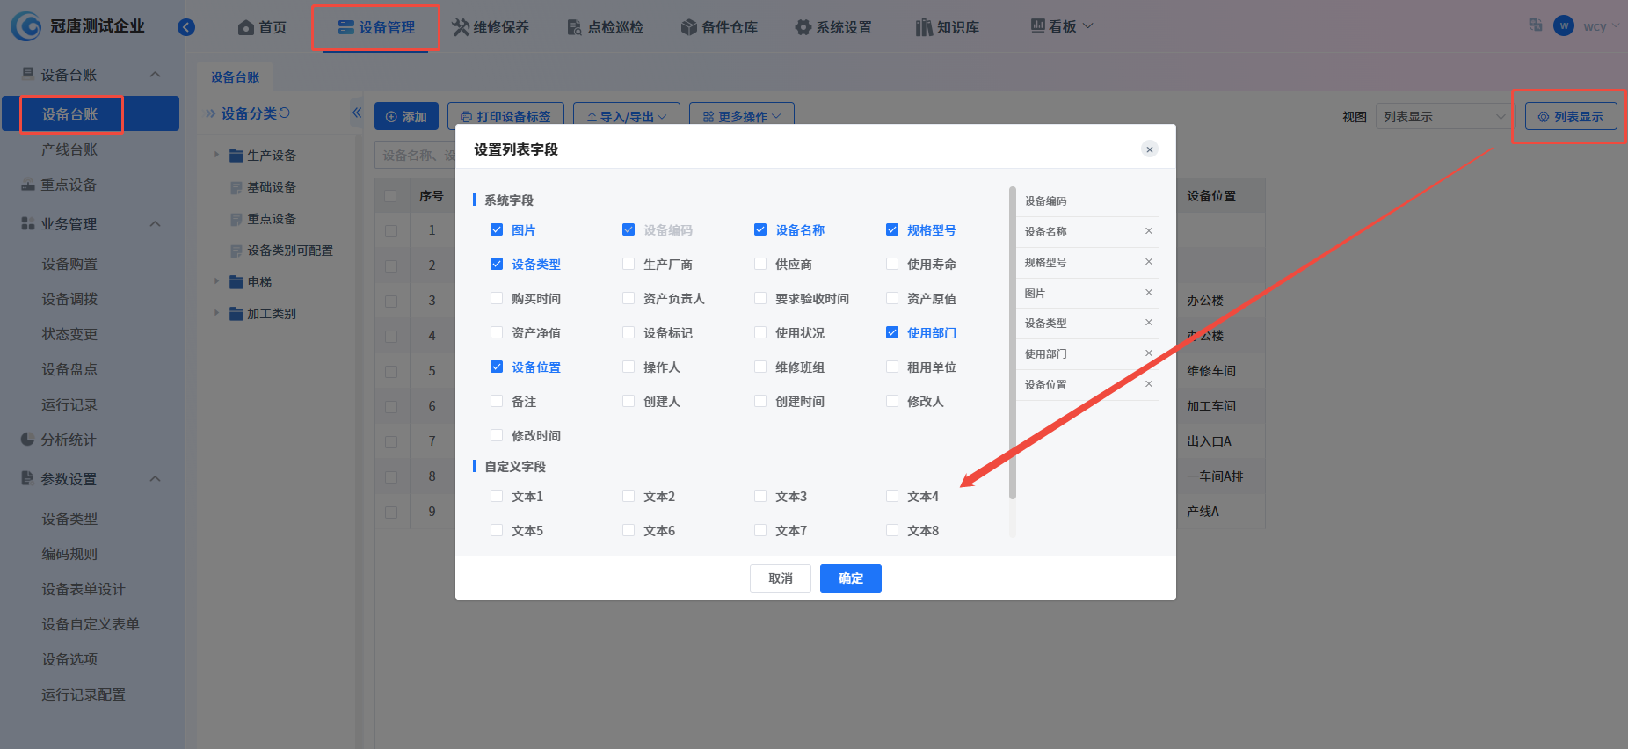Uncheck the 设备类型 field checkbox

click(x=497, y=265)
